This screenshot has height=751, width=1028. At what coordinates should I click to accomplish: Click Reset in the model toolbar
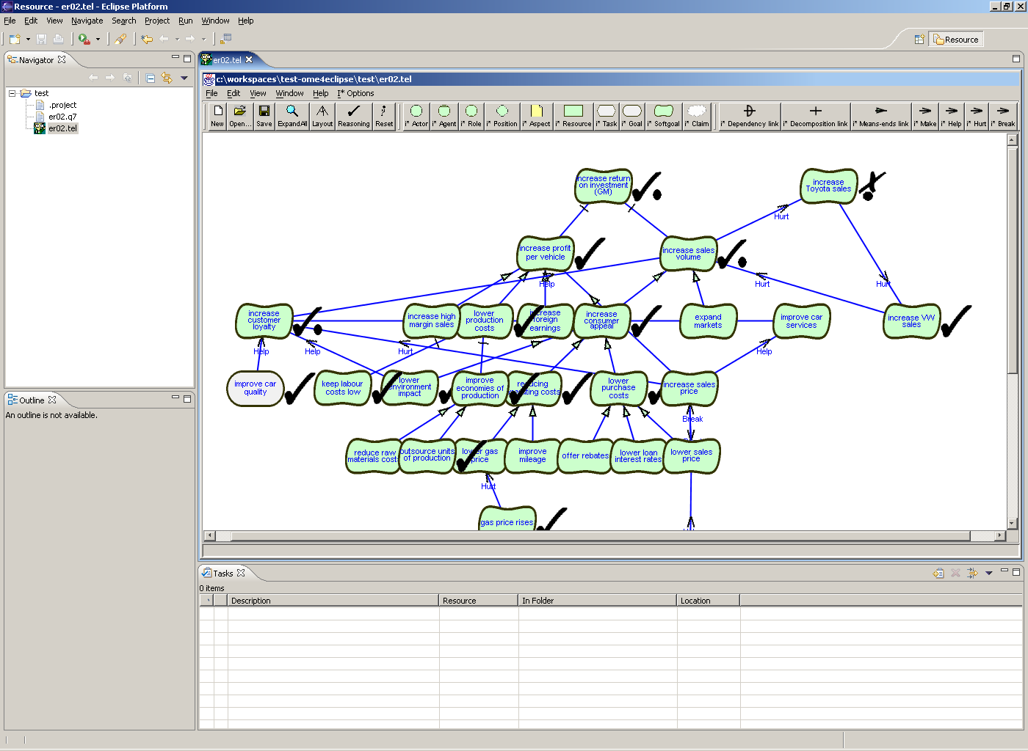click(383, 116)
